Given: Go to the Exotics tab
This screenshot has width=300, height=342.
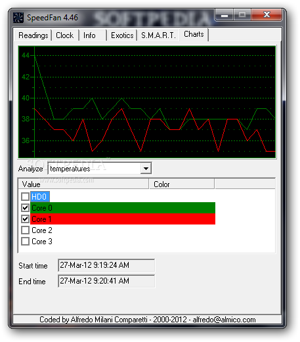Looking at the screenshot, I should click(122, 35).
